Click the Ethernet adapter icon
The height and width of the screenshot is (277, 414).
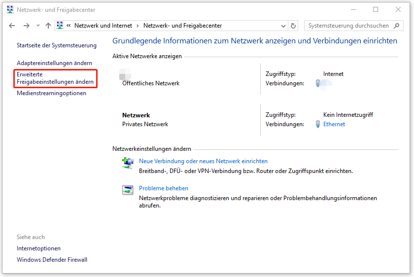pyautogui.click(x=318, y=124)
